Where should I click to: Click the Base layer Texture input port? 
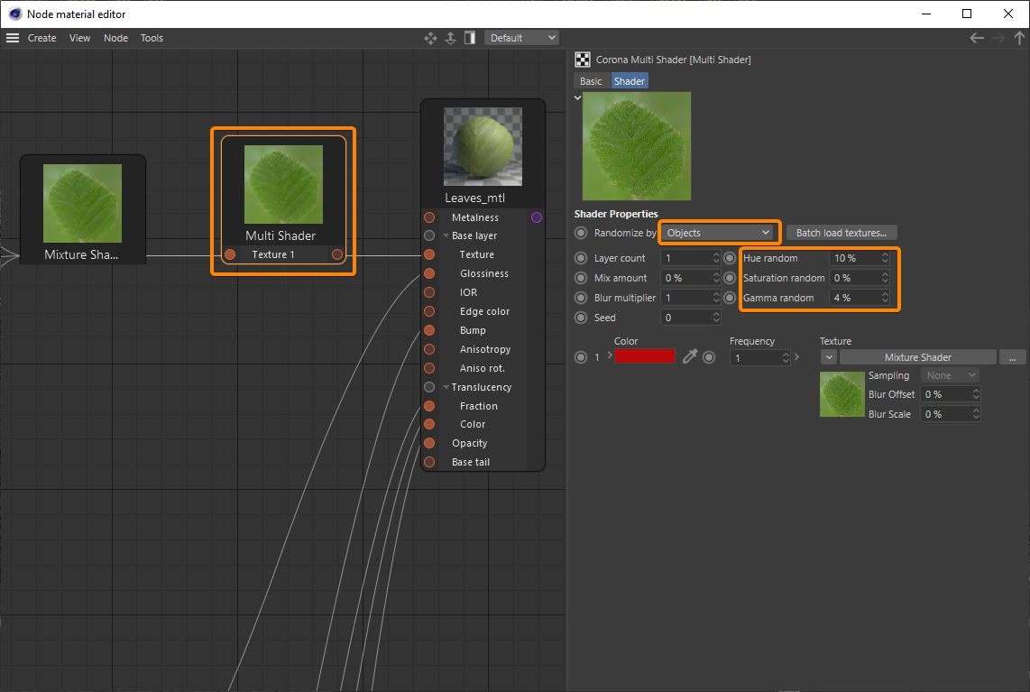click(429, 254)
